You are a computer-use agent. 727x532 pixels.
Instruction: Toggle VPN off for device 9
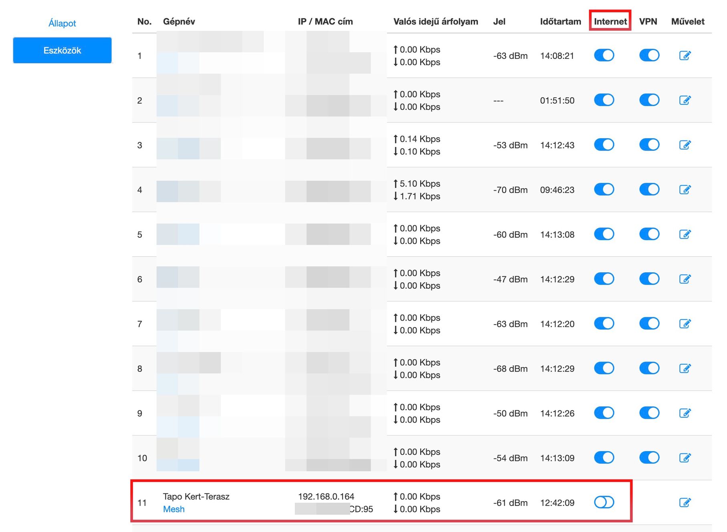coord(649,413)
